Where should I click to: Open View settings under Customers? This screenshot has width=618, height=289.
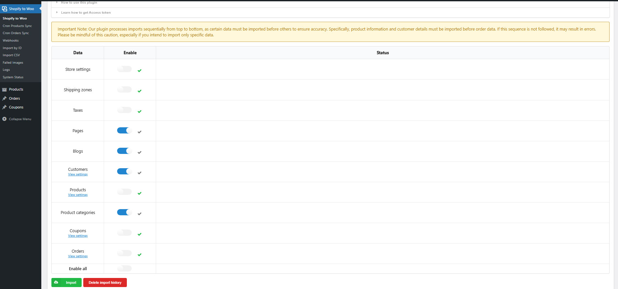tap(78, 174)
